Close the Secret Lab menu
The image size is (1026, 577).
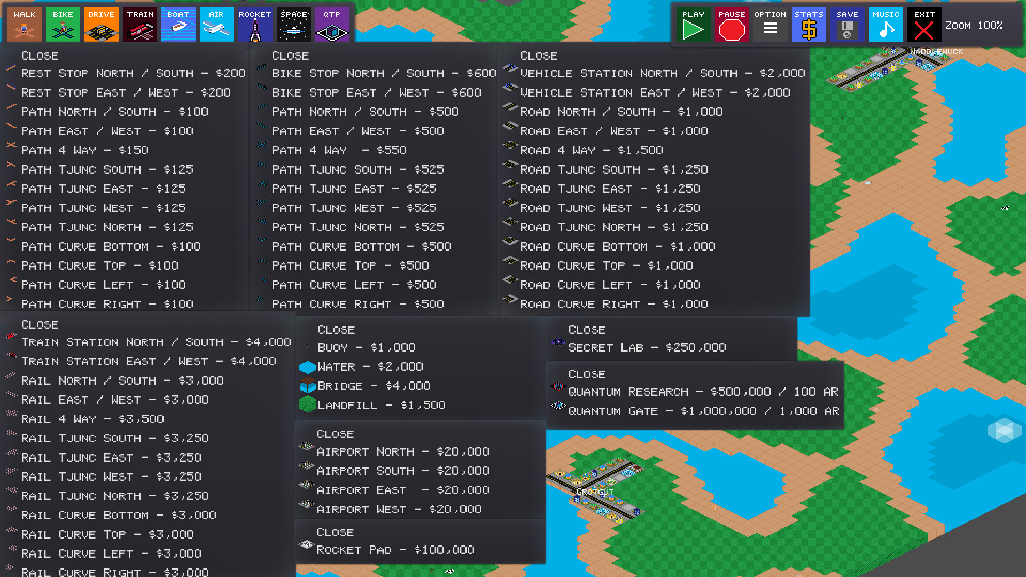tap(587, 330)
